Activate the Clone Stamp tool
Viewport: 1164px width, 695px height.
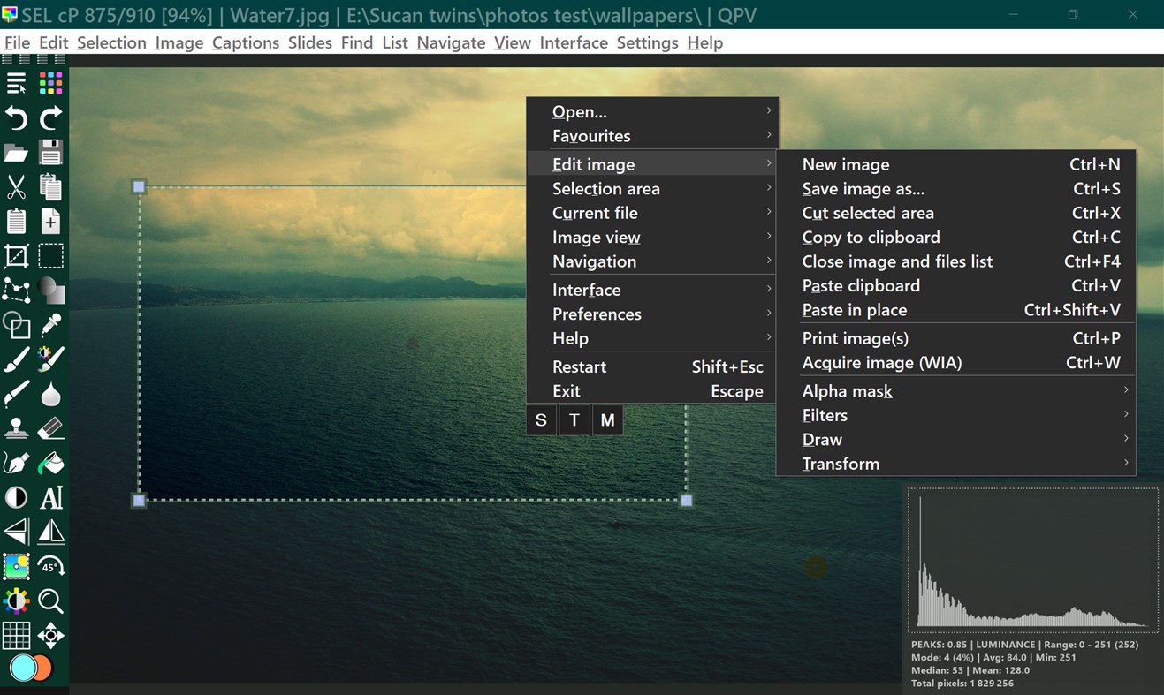16,428
